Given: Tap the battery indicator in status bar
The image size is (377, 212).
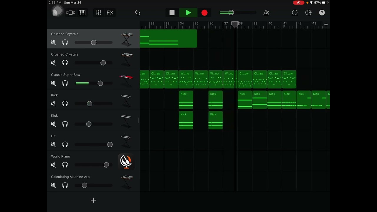Looking at the screenshot, I should (x=325, y=3).
